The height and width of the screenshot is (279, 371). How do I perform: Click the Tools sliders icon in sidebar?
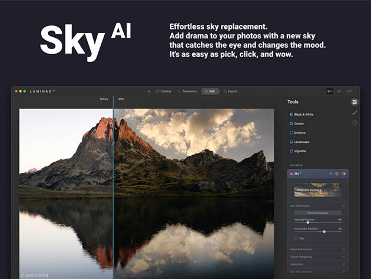click(x=355, y=101)
